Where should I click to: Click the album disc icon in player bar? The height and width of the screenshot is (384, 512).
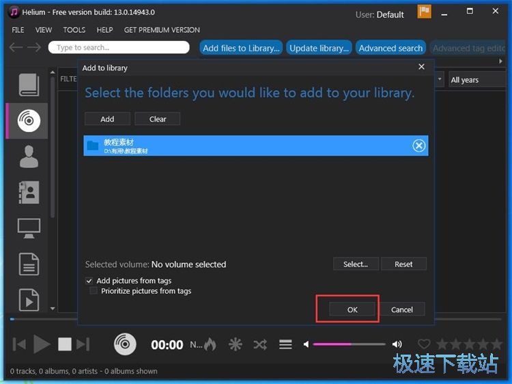125,344
